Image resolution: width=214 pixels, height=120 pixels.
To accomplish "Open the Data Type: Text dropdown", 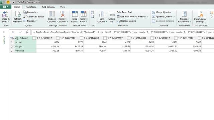I will point(125,12).
